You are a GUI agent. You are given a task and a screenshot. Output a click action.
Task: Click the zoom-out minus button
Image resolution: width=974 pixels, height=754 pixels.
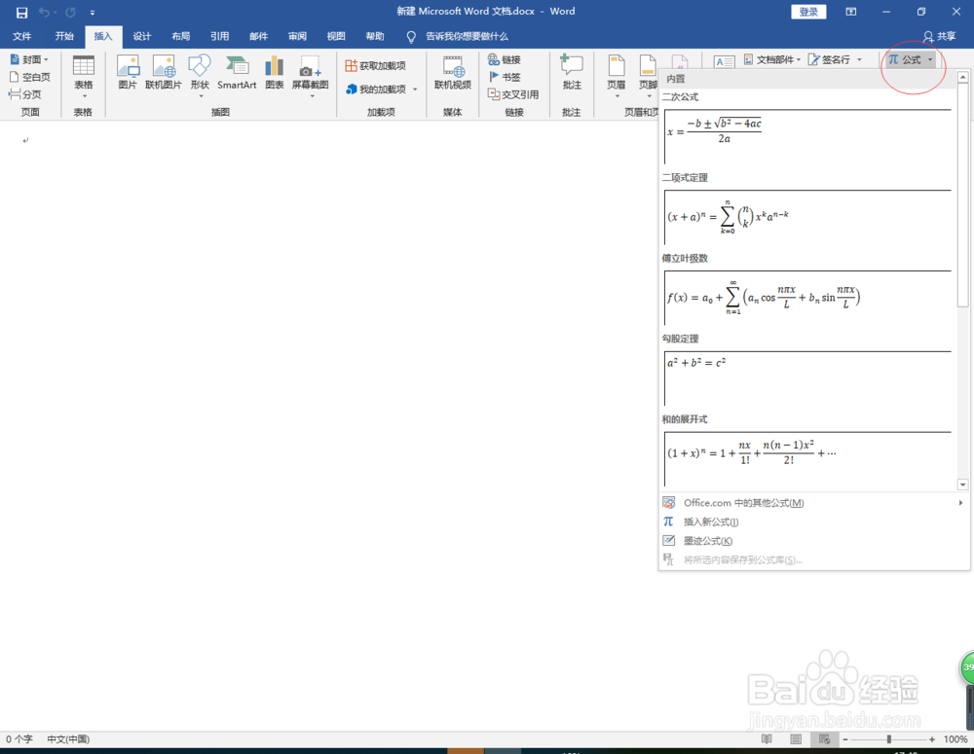pos(845,739)
